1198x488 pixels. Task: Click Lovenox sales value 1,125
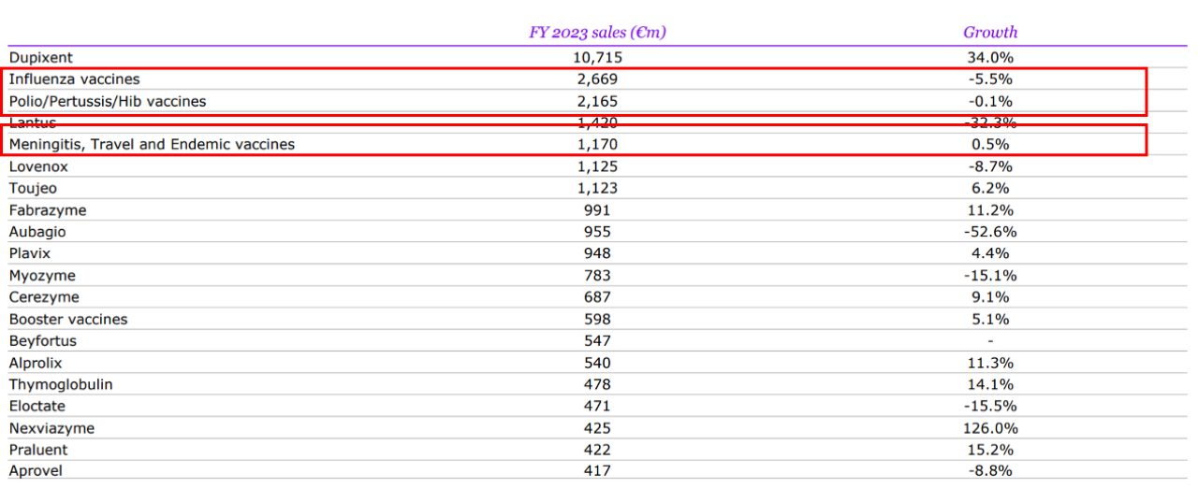tap(596, 166)
